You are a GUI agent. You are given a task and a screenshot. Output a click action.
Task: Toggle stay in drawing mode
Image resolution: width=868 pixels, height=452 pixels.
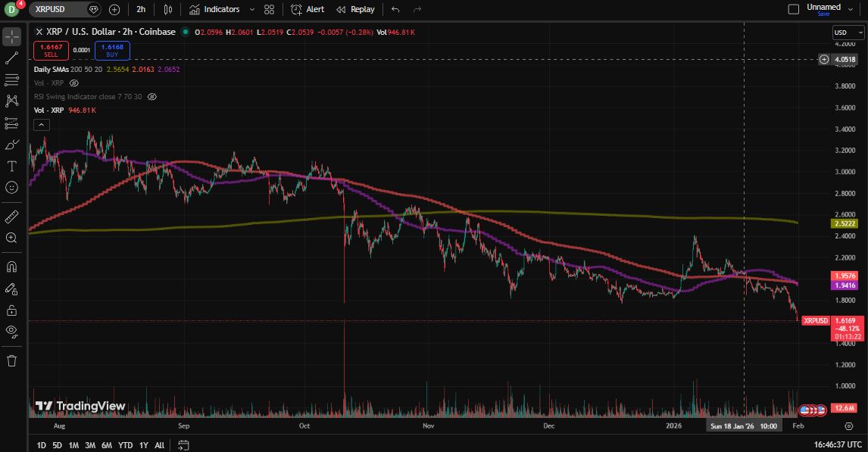point(11,288)
